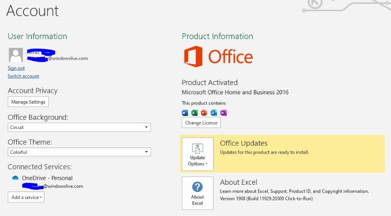Click the user profile avatar picture
The width and height of the screenshot is (391, 216).
[16, 55]
